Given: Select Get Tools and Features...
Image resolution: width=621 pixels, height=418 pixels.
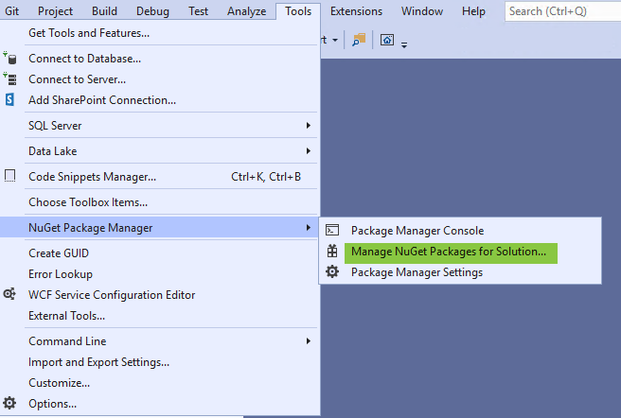Looking at the screenshot, I should [x=160, y=33].
